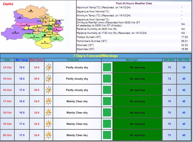Image resolution: width=193 pixels, height=142 pixels.
Task: Click the 20-Oct mainly clear sun icon
Action: click(49, 135)
